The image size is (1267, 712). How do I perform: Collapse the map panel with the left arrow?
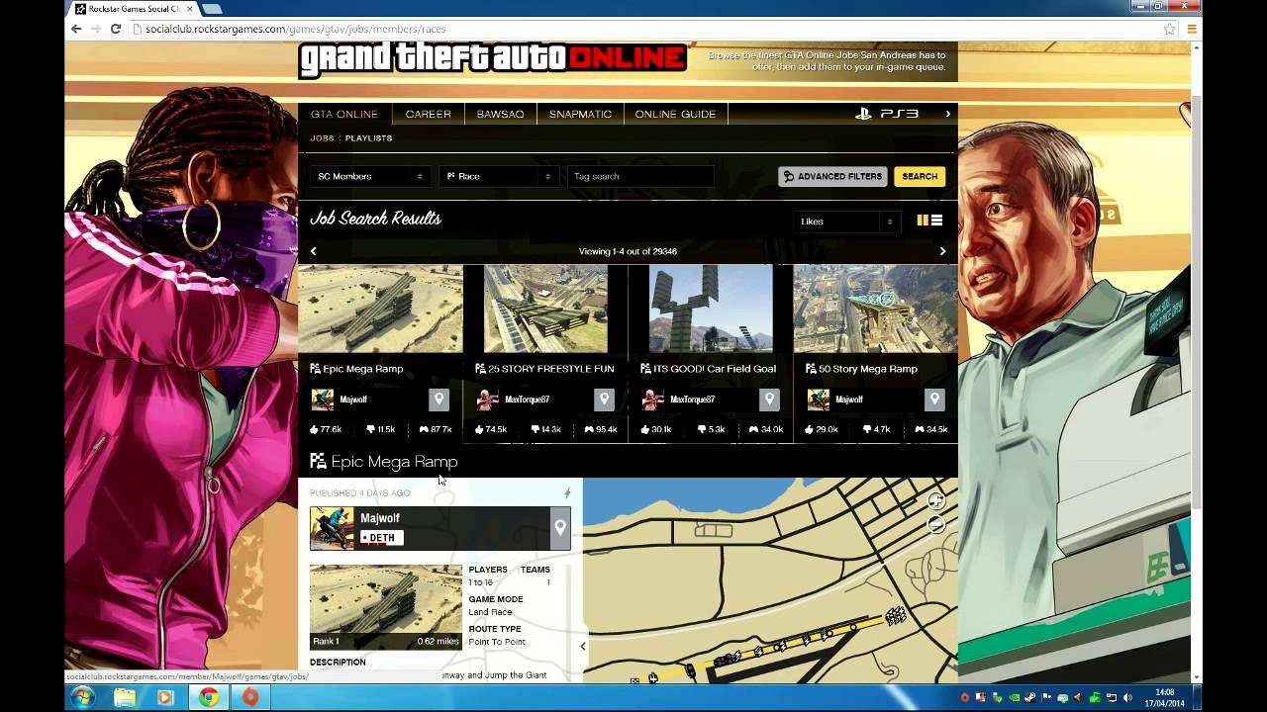582,646
